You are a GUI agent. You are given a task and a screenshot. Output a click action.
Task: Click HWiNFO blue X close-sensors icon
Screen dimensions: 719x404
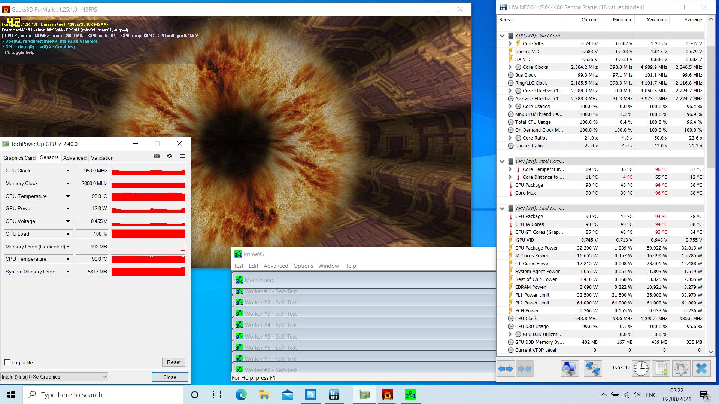point(701,369)
